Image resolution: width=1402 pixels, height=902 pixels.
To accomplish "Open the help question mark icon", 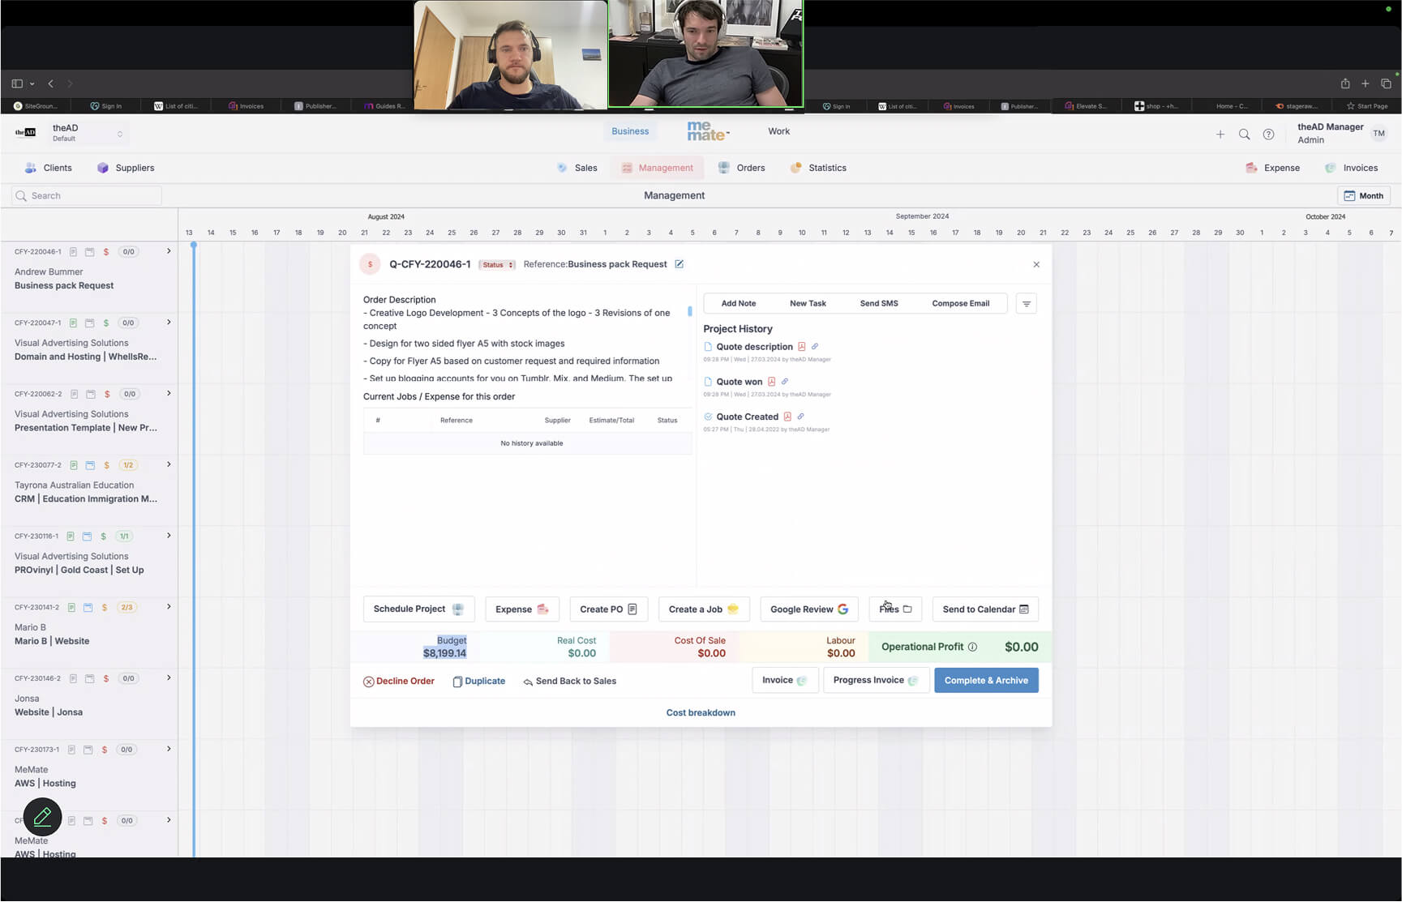I will [x=1268, y=135].
